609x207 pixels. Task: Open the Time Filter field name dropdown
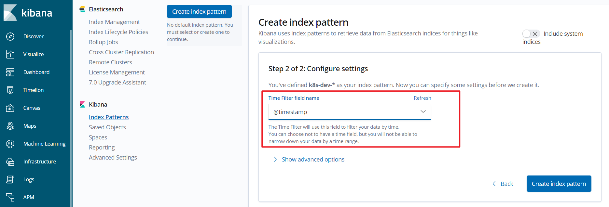[x=350, y=112]
